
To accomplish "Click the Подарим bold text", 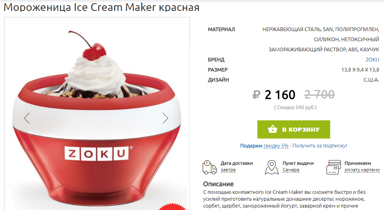I will tap(251, 146).
